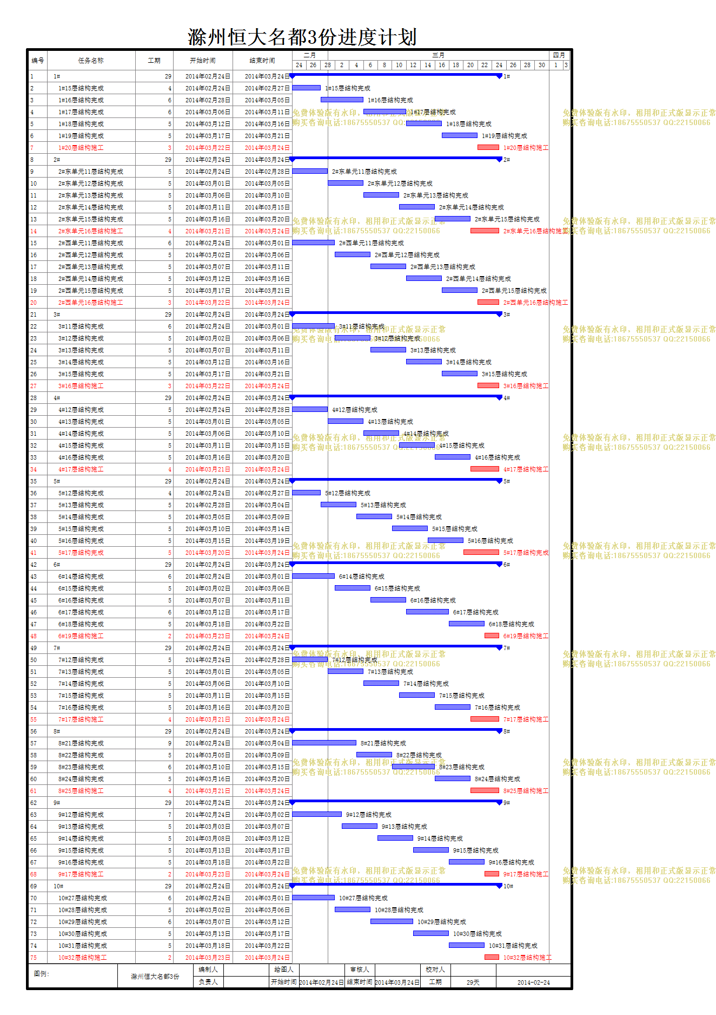Click the day 10 tick in the timescale
The width and height of the screenshot is (716, 1015).
click(399, 65)
